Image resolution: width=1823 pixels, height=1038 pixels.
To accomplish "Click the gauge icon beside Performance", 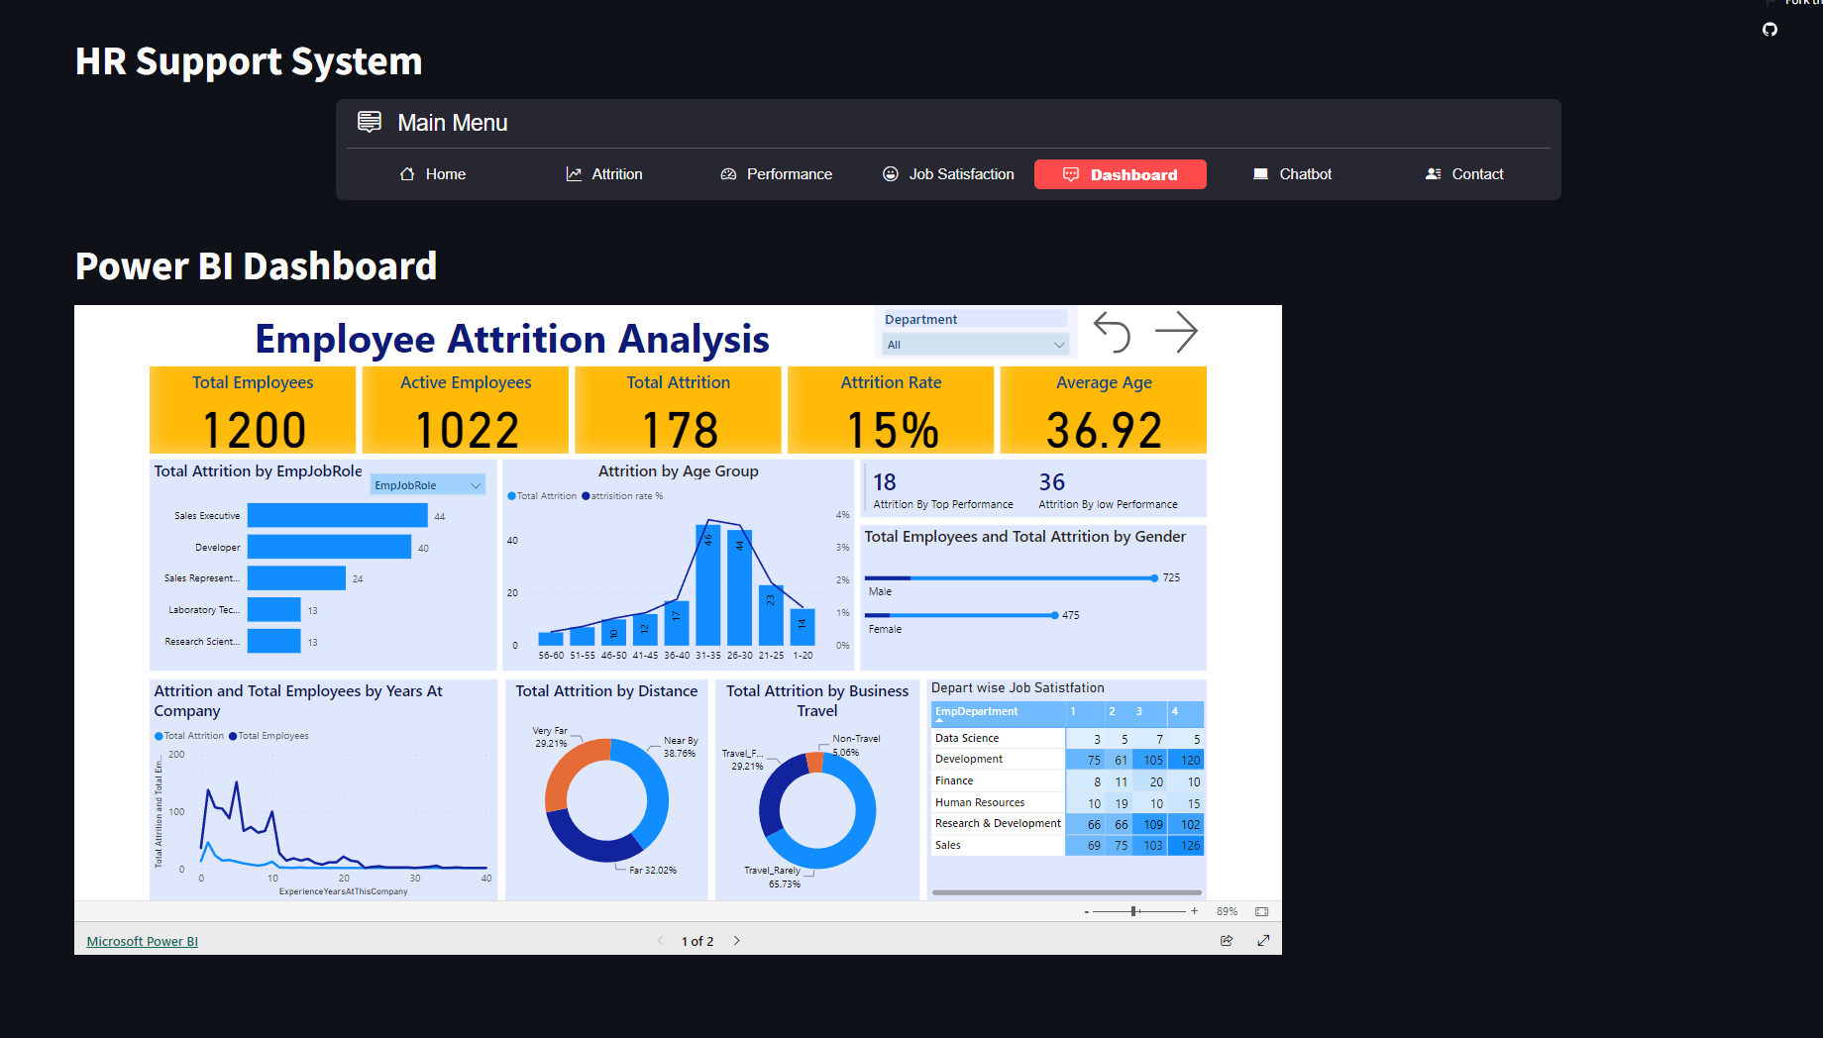I will point(728,173).
